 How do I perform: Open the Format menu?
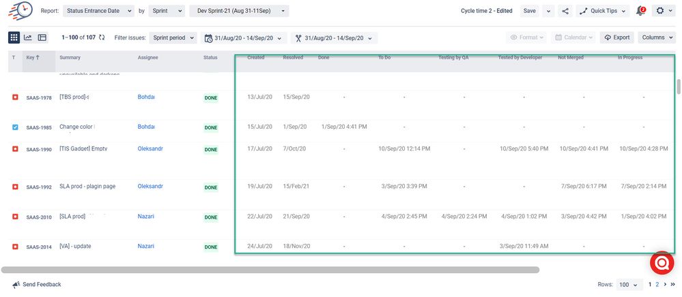coord(526,37)
